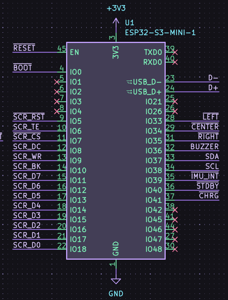Click the IMU_INT net label
The image size is (228, 300).
205,176
